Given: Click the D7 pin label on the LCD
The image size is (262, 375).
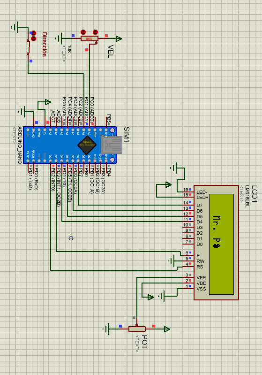Looking at the screenshot, I should [x=199, y=206].
